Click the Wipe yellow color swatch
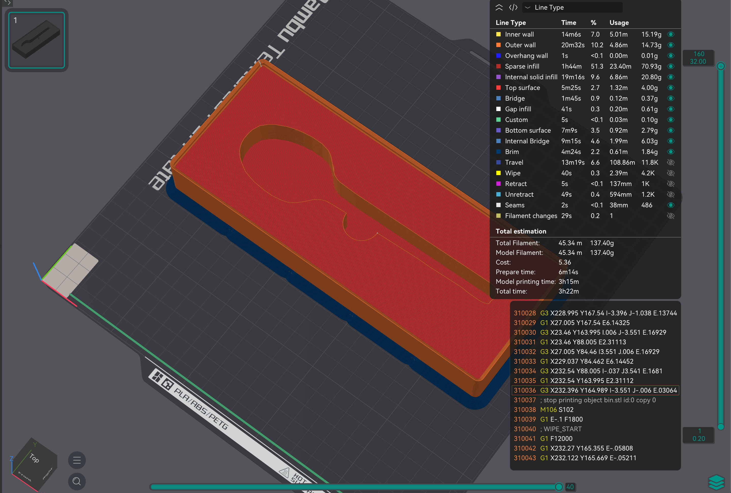 click(498, 173)
